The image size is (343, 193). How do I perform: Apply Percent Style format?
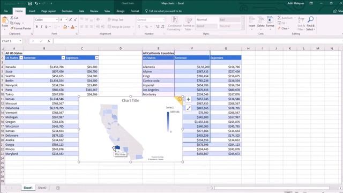pos(146,27)
